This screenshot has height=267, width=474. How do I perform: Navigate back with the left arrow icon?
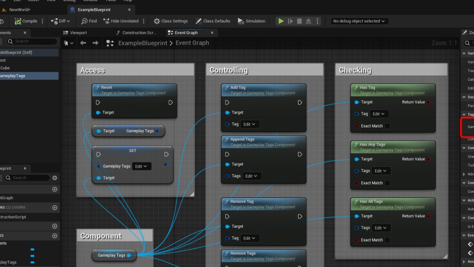[83, 43]
